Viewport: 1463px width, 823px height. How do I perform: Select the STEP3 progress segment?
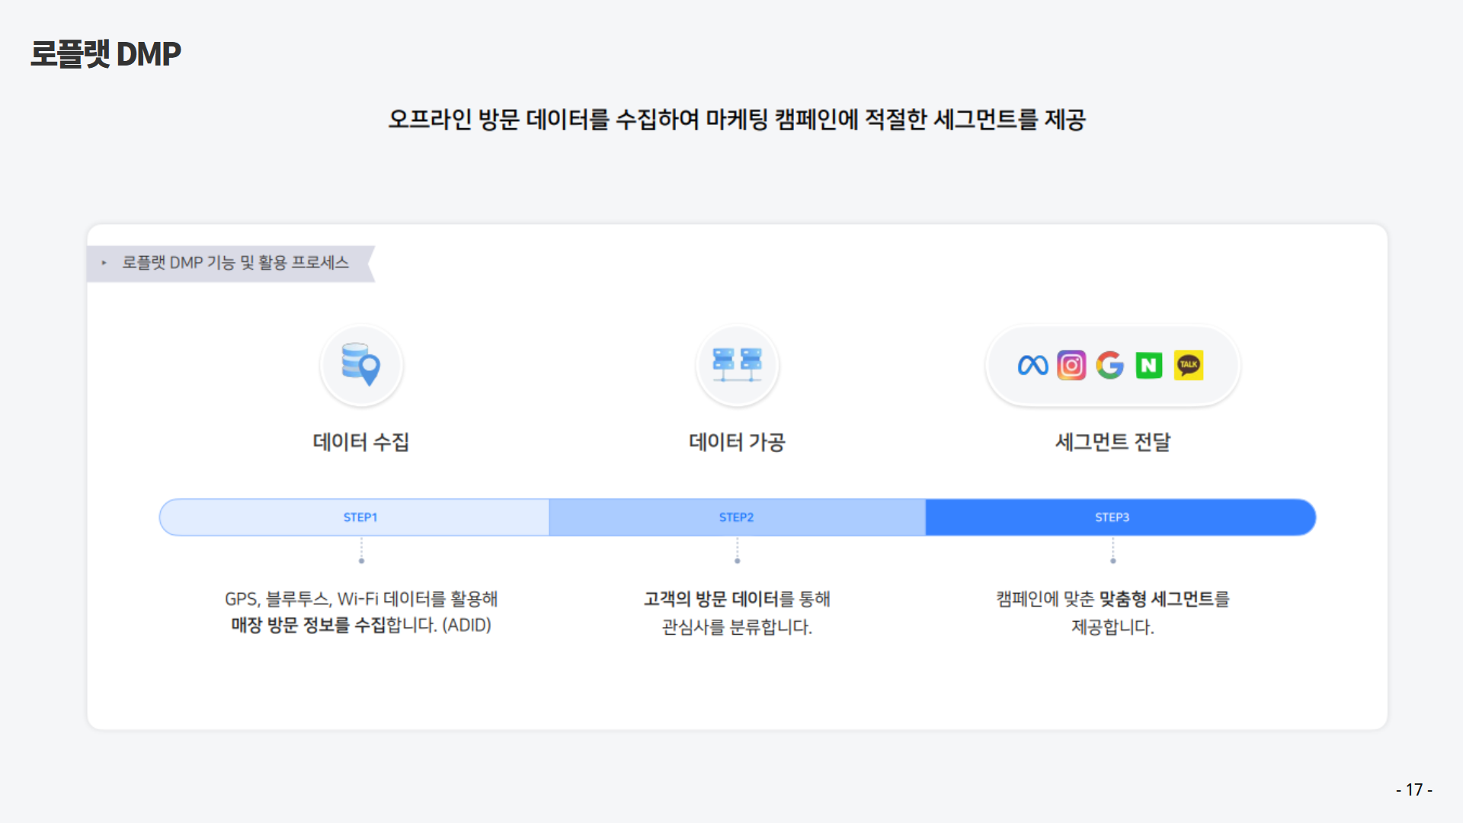1112,517
